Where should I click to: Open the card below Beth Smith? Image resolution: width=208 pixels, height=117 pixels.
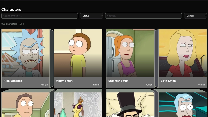coord(183,105)
